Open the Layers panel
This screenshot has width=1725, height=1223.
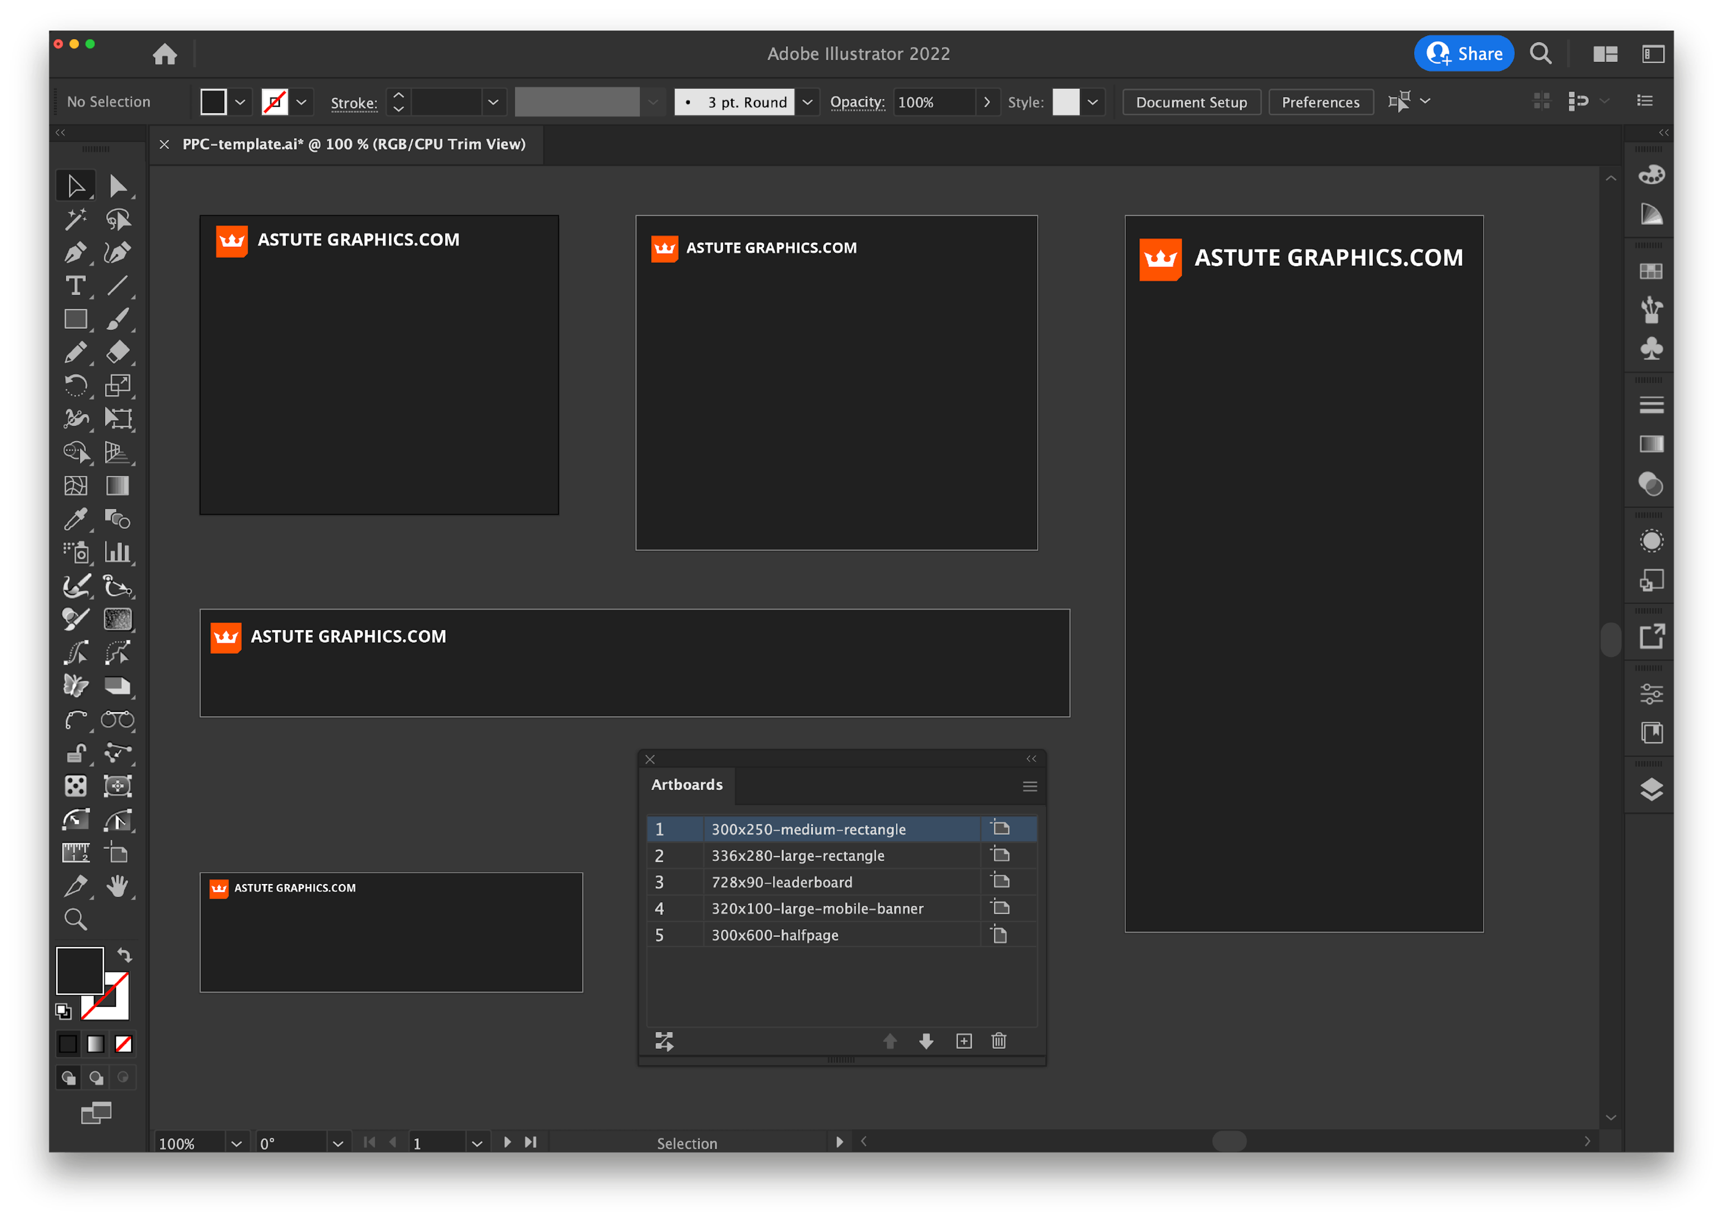[x=1651, y=789]
